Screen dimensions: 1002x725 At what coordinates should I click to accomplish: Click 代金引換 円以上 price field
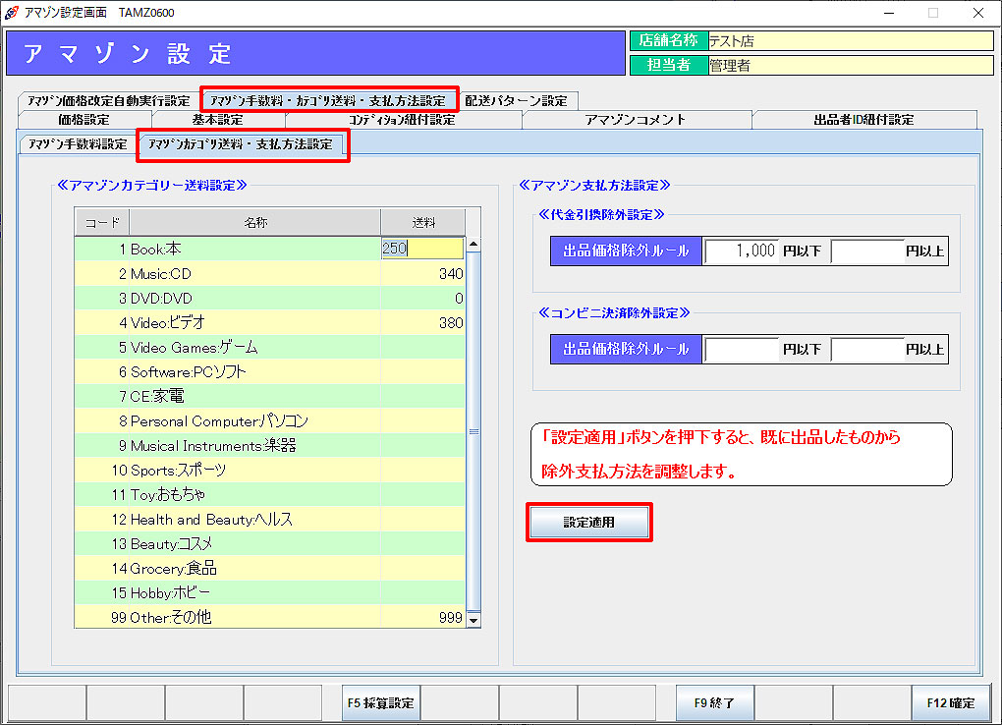tap(866, 251)
